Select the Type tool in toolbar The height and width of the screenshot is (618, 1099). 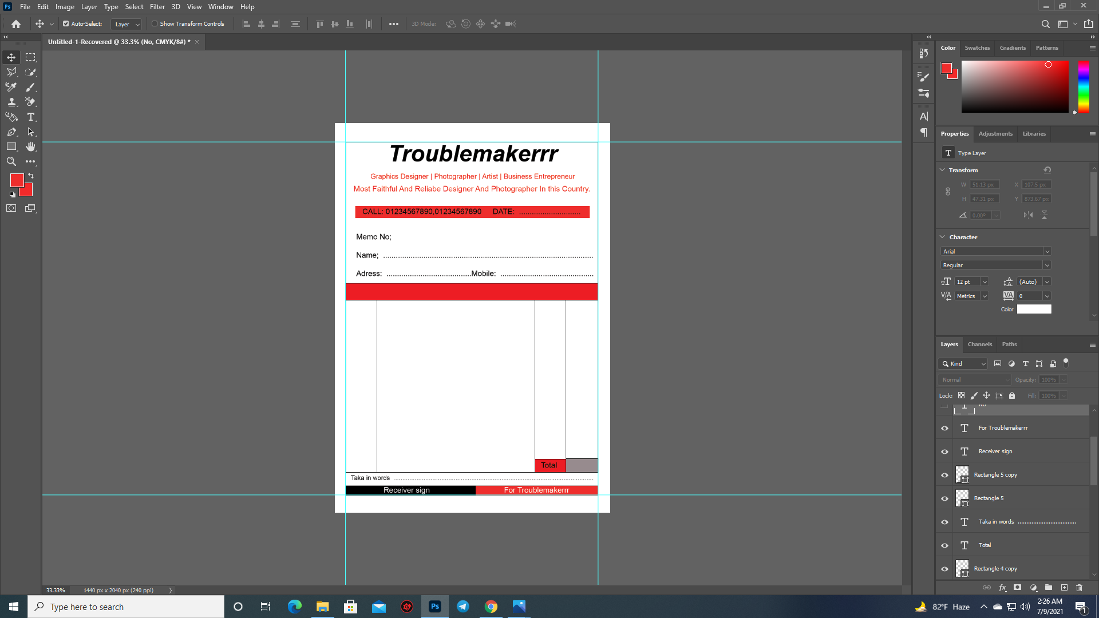pyautogui.click(x=30, y=117)
